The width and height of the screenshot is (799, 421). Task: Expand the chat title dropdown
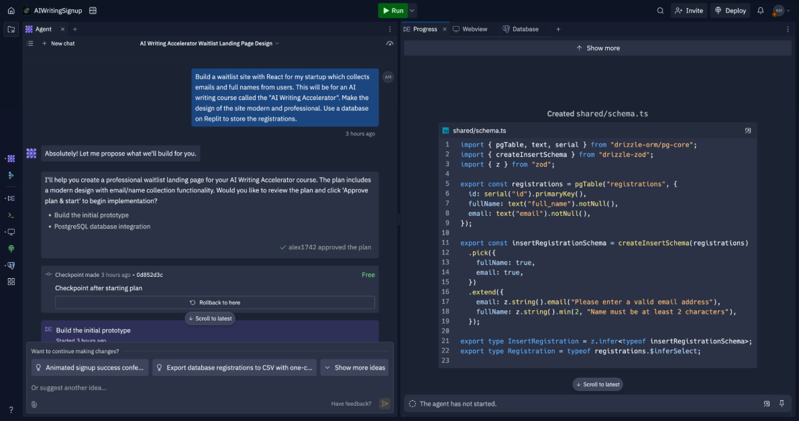[277, 44]
